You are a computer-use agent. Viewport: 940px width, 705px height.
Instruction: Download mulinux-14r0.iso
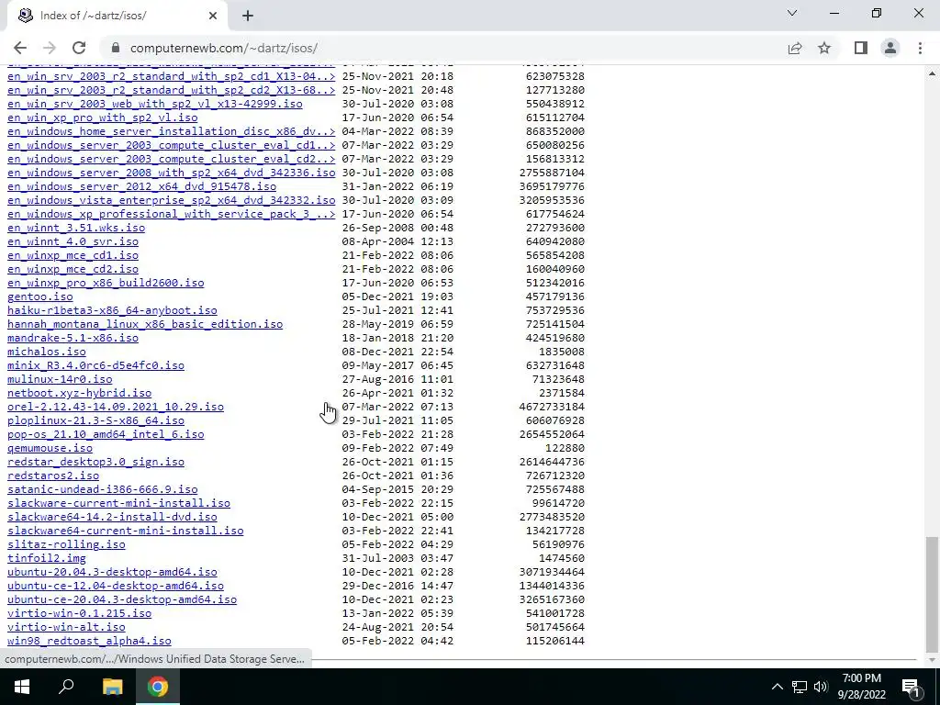point(60,379)
